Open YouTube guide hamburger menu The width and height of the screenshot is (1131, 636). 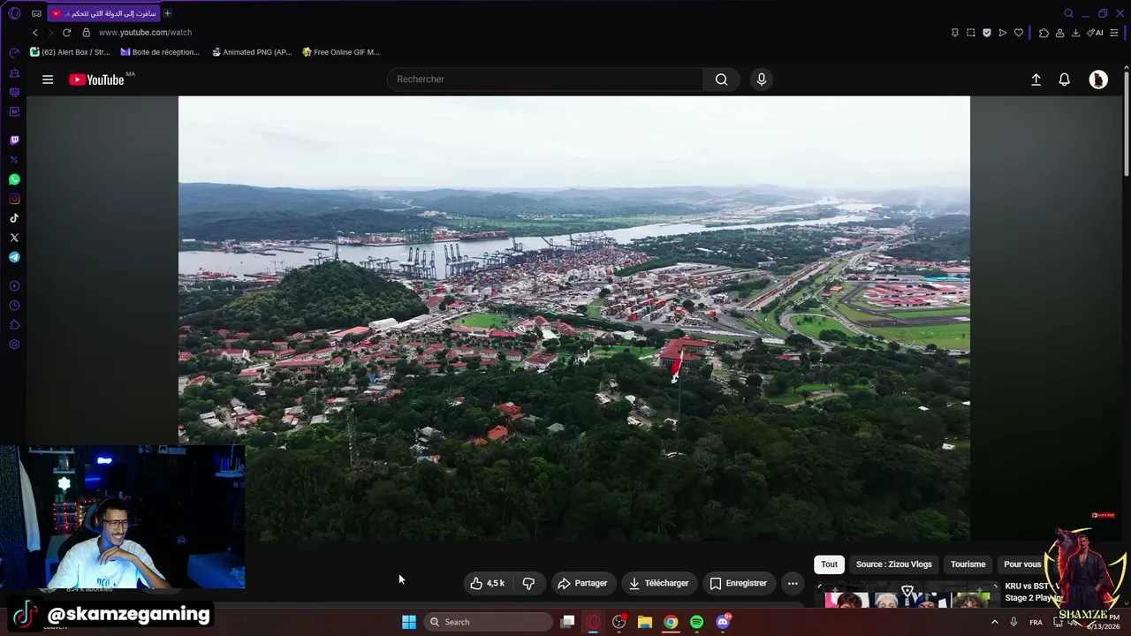pos(48,79)
